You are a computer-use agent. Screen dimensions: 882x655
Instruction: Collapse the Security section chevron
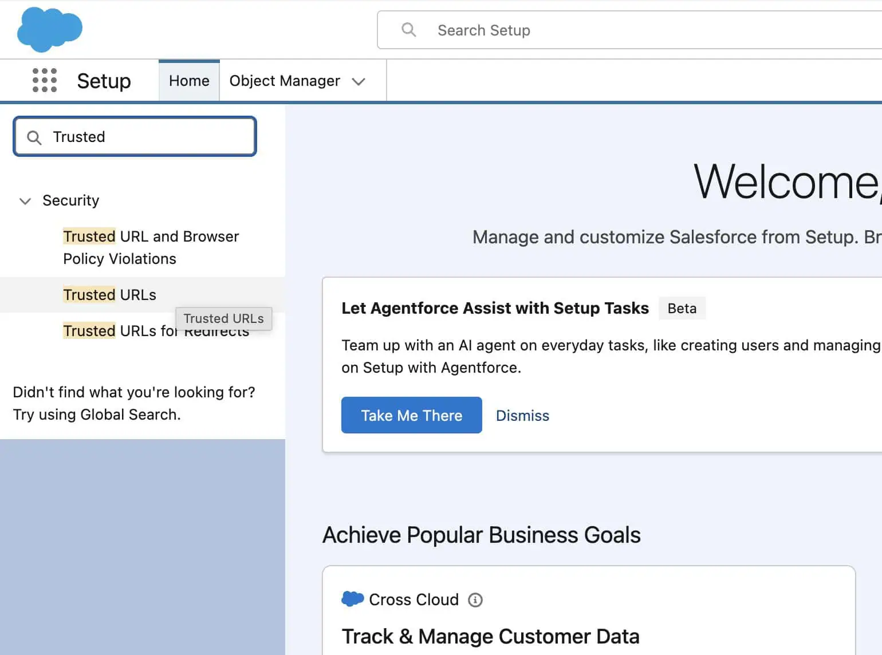(x=25, y=201)
